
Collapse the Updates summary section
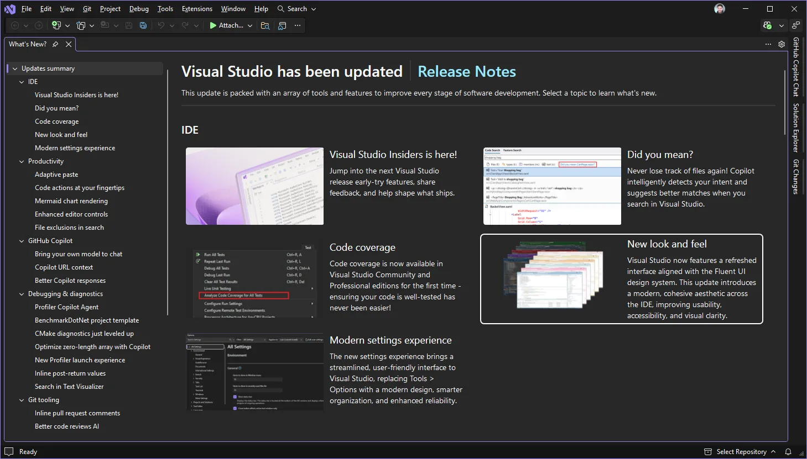click(14, 68)
